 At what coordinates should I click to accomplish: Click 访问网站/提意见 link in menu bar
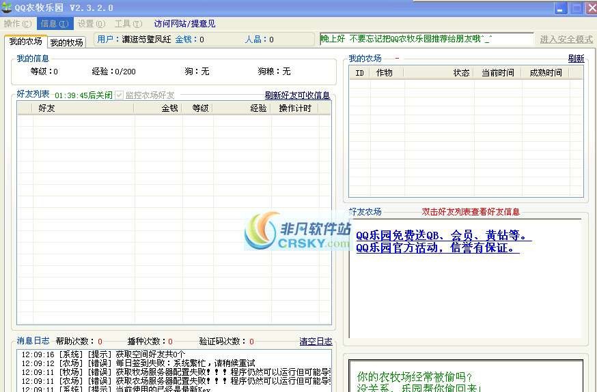[x=184, y=23]
